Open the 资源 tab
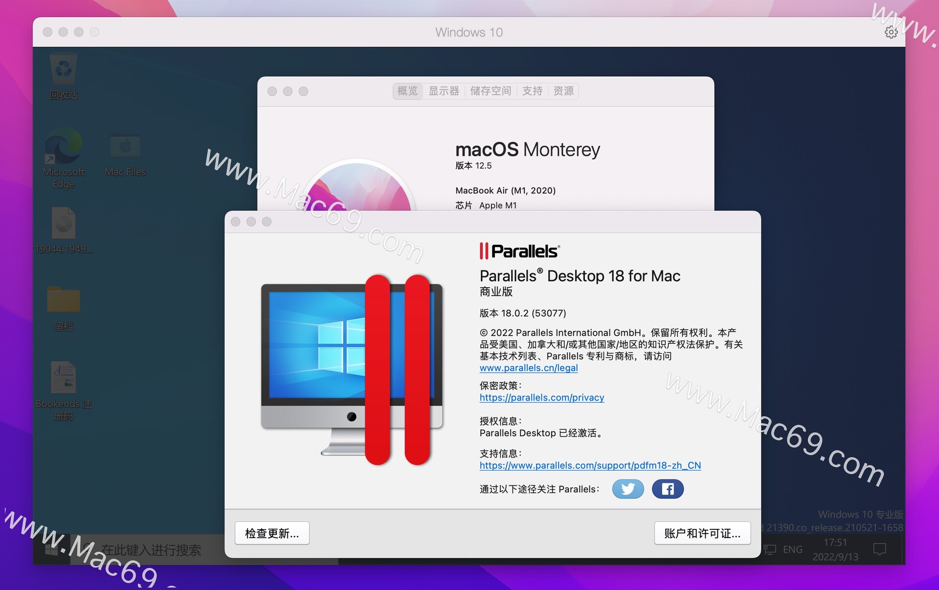 point(563,91)
